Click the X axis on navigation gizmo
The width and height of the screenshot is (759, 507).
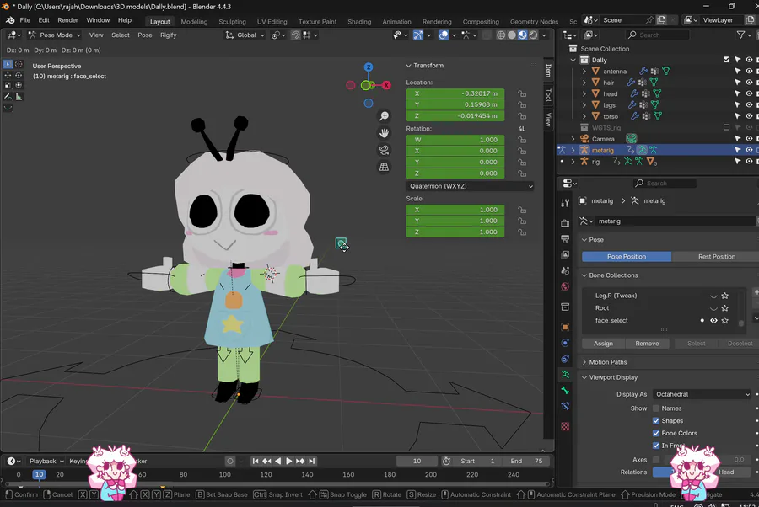pyautogui.click(x=386, y=86)
